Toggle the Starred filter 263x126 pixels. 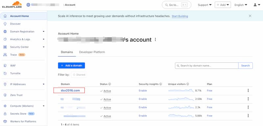(79, 75)
